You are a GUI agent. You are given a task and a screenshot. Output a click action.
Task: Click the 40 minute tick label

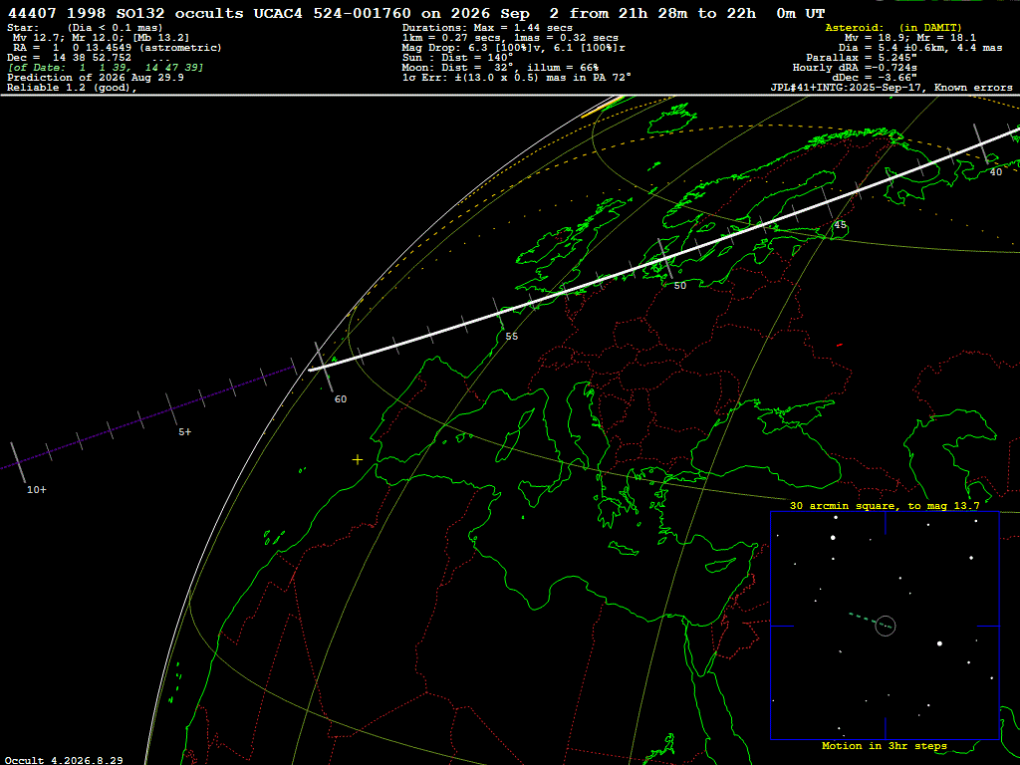pos(996,172)
